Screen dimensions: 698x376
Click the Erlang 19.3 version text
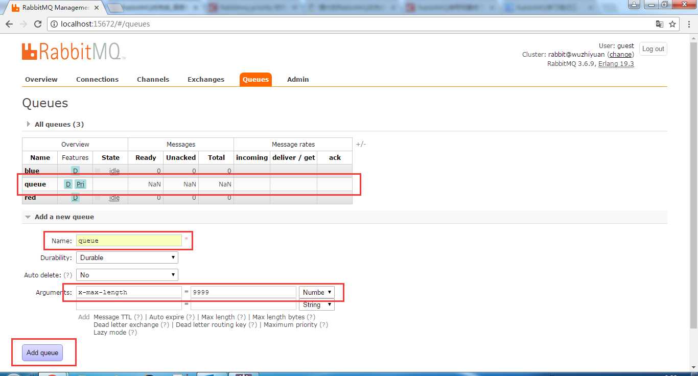(616, 63)
